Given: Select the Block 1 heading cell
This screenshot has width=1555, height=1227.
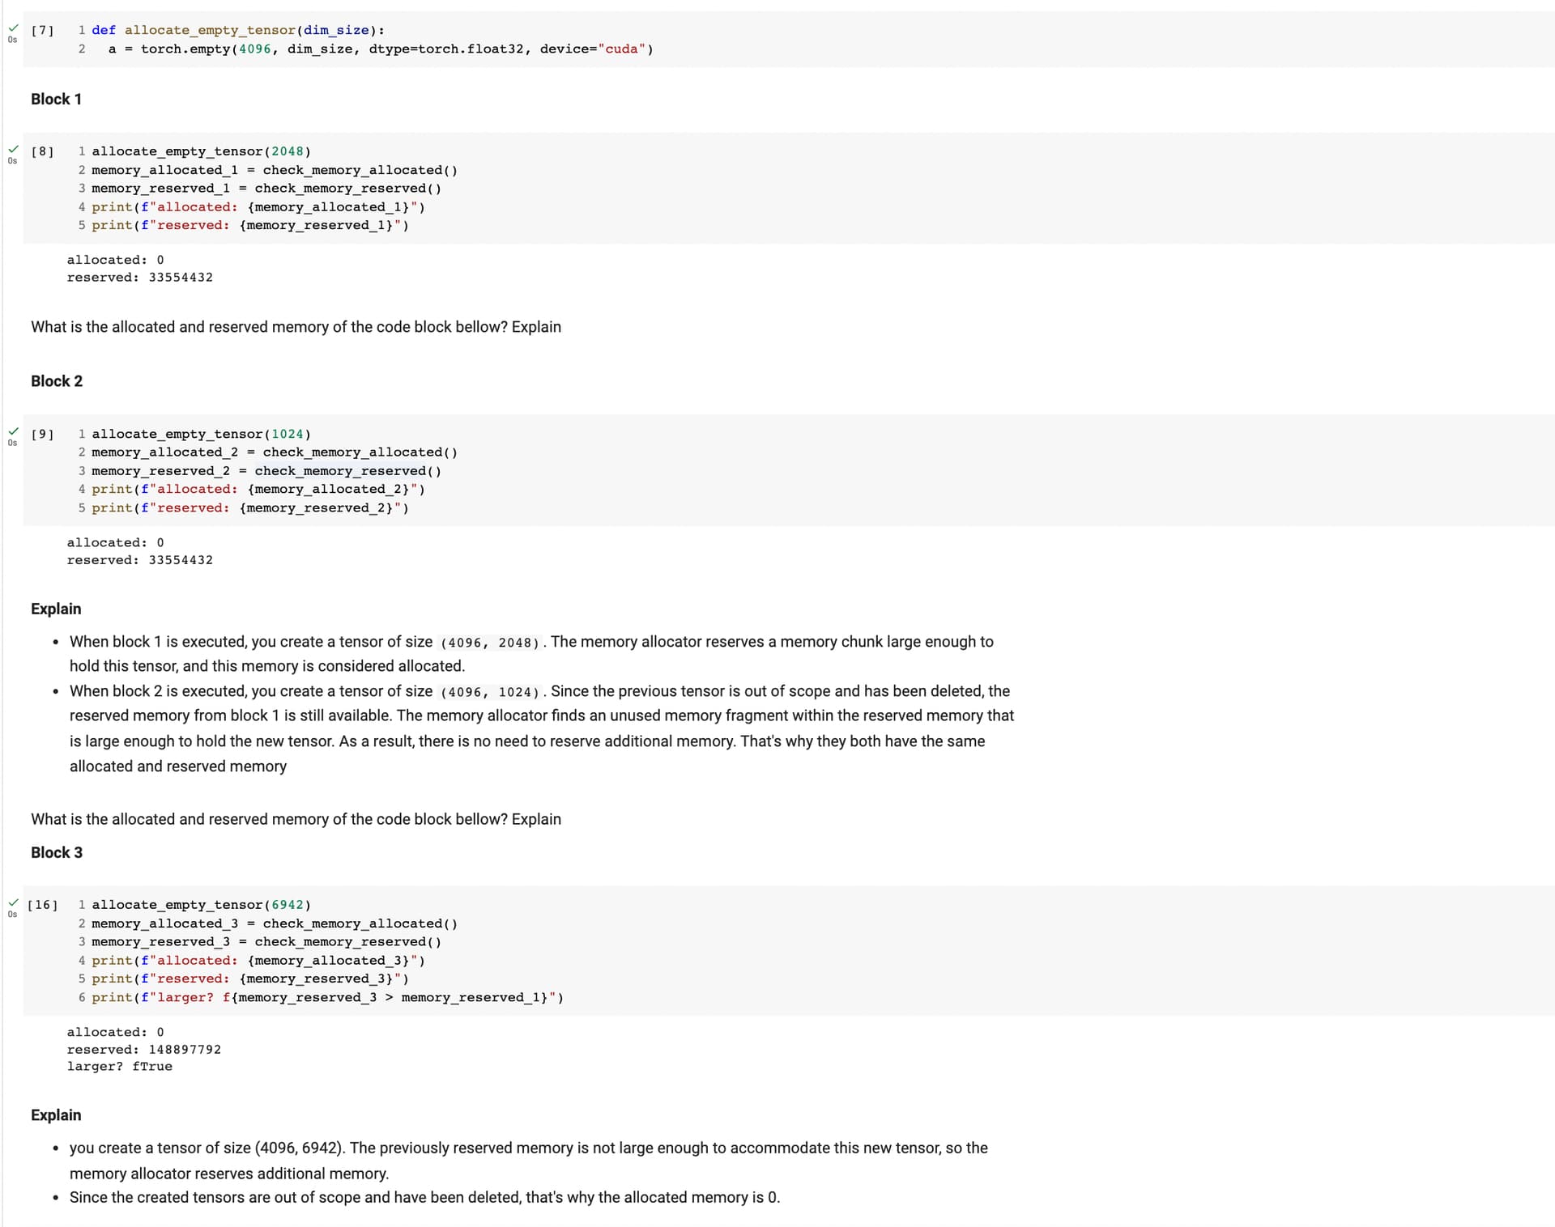Looking at the screenshot, I should tap(56, 99).
